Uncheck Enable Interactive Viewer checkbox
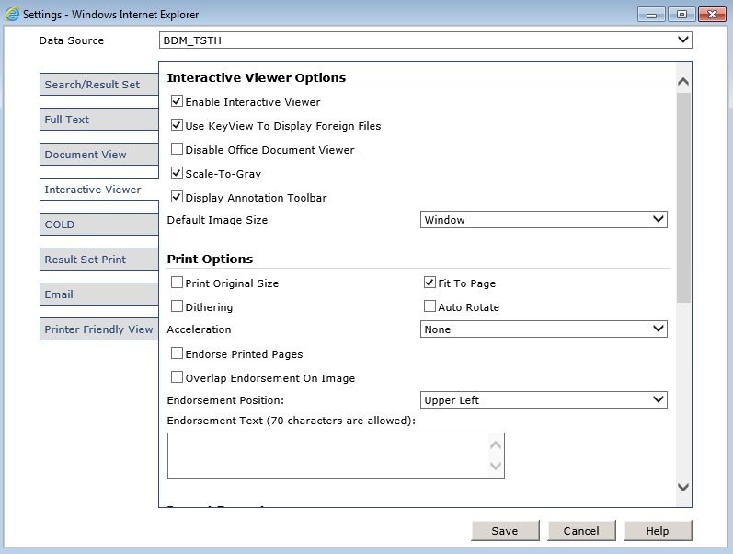The image size is (733, 554). click(x=178, y=102)
